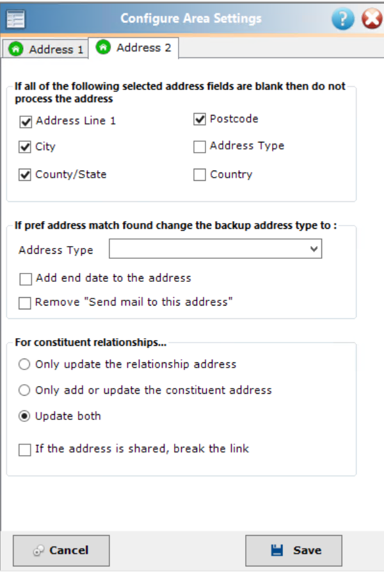Click the red close icon in title bar
384x572 pixels.
point(372,19)
